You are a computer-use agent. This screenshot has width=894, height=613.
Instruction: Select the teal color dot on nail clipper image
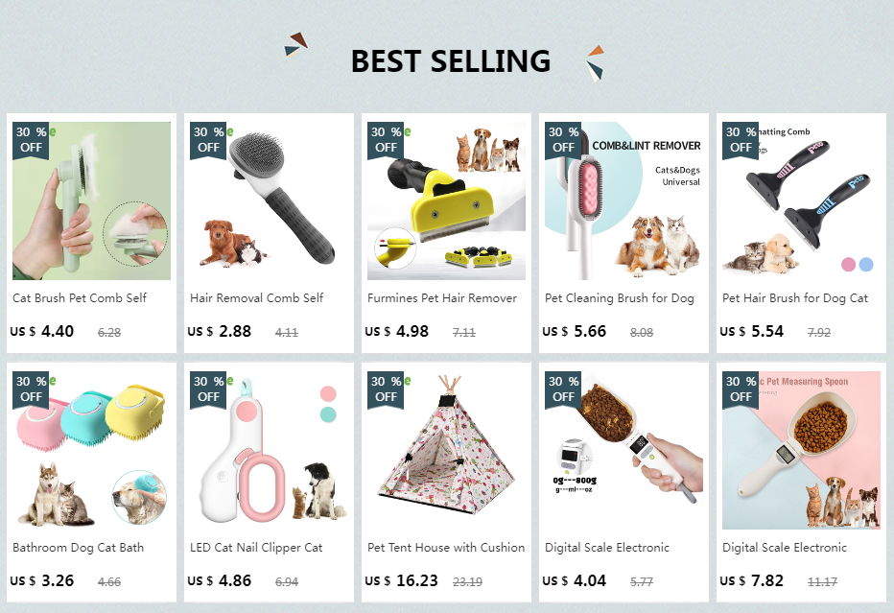pos(328,414)
